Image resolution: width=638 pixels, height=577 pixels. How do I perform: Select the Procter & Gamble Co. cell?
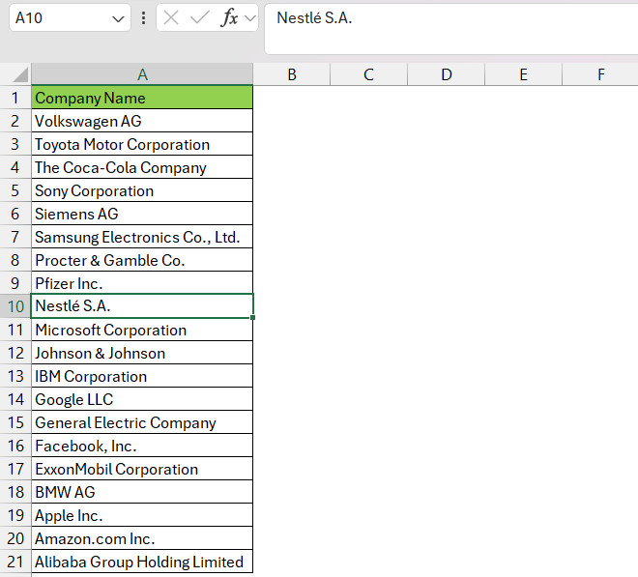tap(142, 260)
